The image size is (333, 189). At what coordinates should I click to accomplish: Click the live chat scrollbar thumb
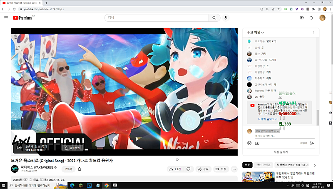[318, 118]
